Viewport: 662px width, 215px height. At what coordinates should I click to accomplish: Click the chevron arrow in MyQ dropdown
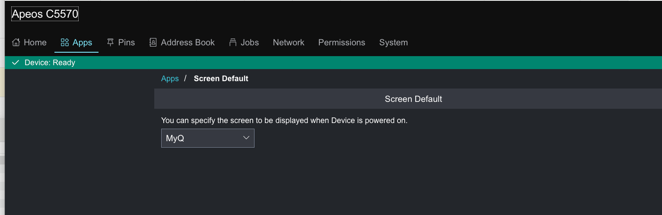tap(246, 138)
